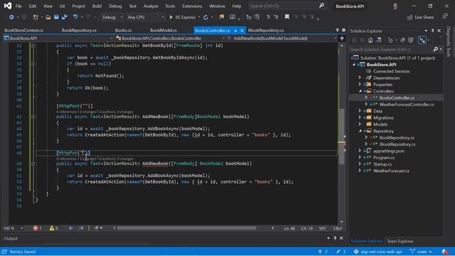Switch to the Team Explorer tab
The height and width of the screenshot is (256, 455).
coord(400,241)
